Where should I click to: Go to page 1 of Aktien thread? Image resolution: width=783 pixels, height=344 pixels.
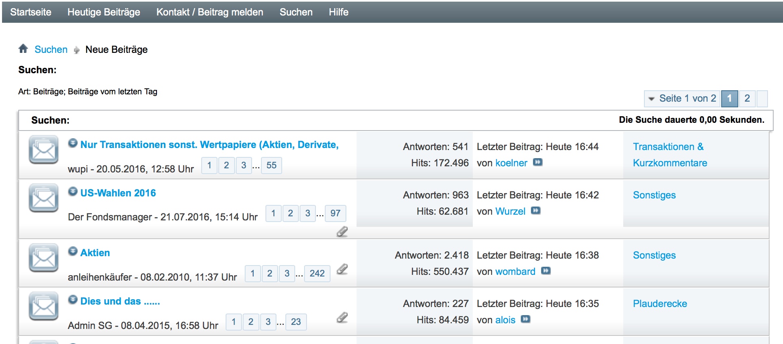click(x=253, y=273)
